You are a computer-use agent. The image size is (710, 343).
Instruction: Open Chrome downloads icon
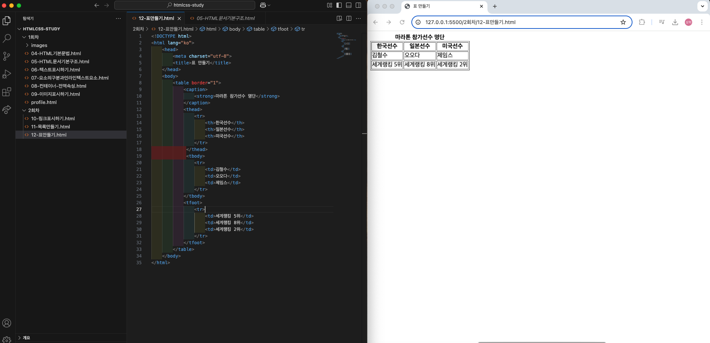coord(675,22)
